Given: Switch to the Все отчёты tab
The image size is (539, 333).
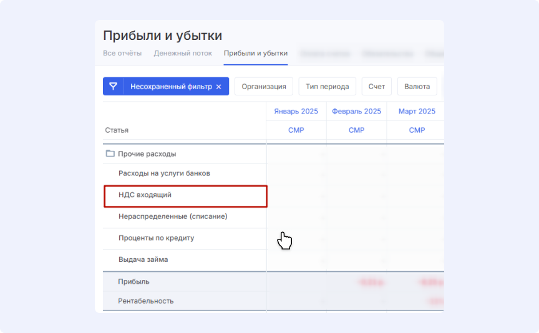Looking at the screenshot, I should (122, 54).
